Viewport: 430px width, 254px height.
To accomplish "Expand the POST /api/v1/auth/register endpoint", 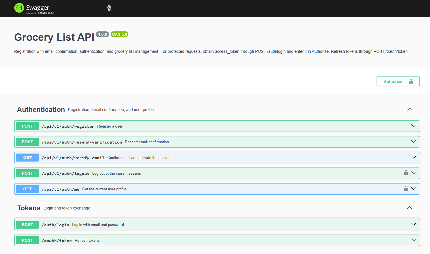I will pos(217,126).
